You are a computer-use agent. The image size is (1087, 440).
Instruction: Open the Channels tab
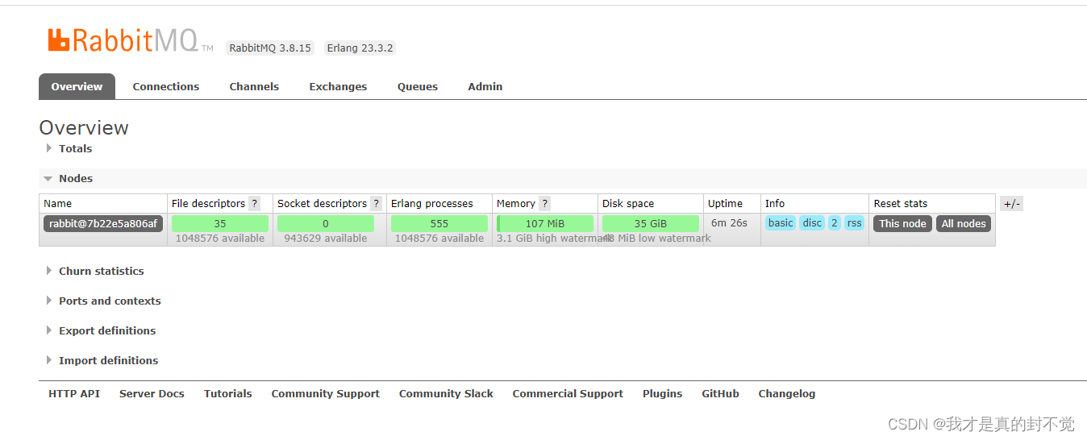point(254,86)
